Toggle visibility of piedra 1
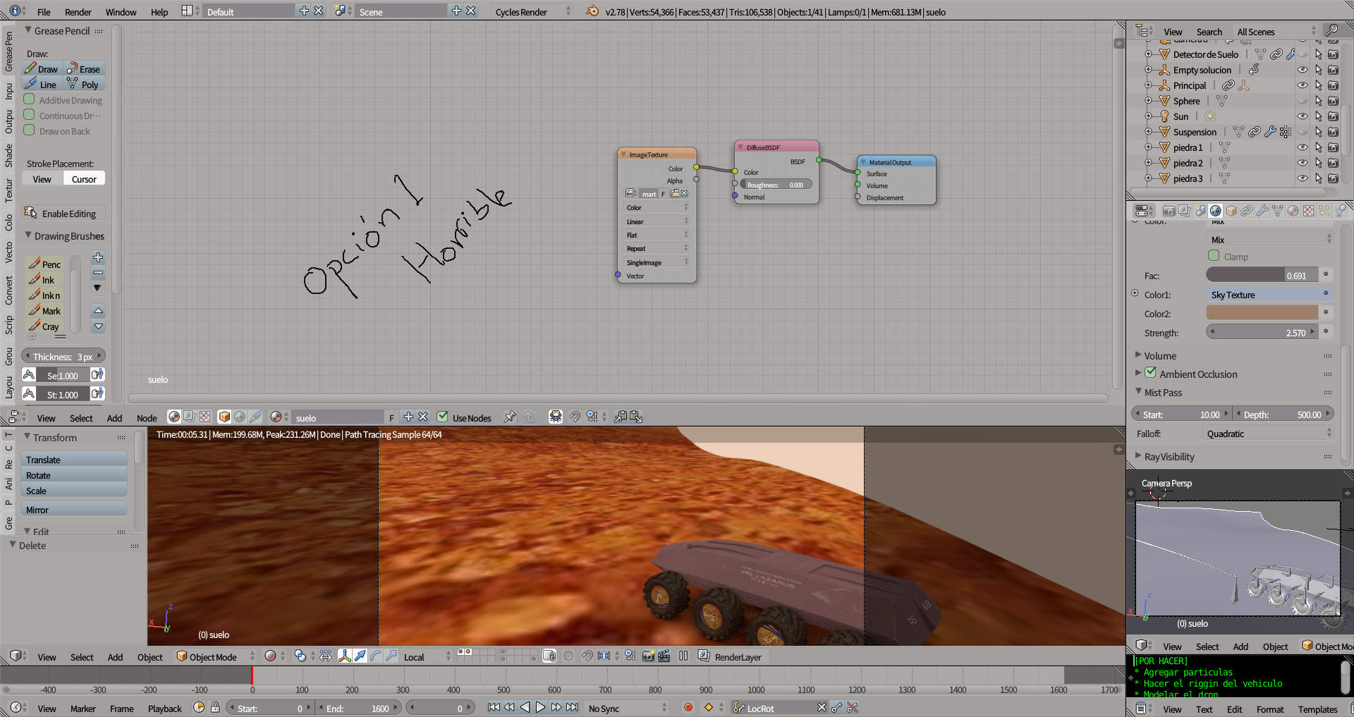Viewport: 1354px width, 717px height. coord(1303,147)
